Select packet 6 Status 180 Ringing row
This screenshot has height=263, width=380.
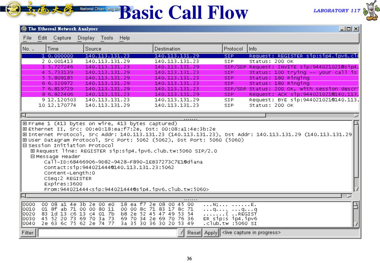190,83
